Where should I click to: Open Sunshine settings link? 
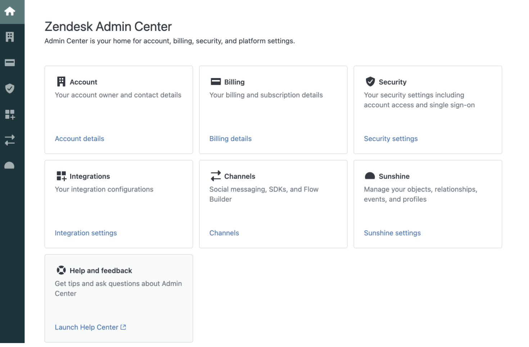392,233
